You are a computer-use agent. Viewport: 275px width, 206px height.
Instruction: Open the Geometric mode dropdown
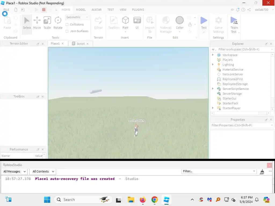77,17
